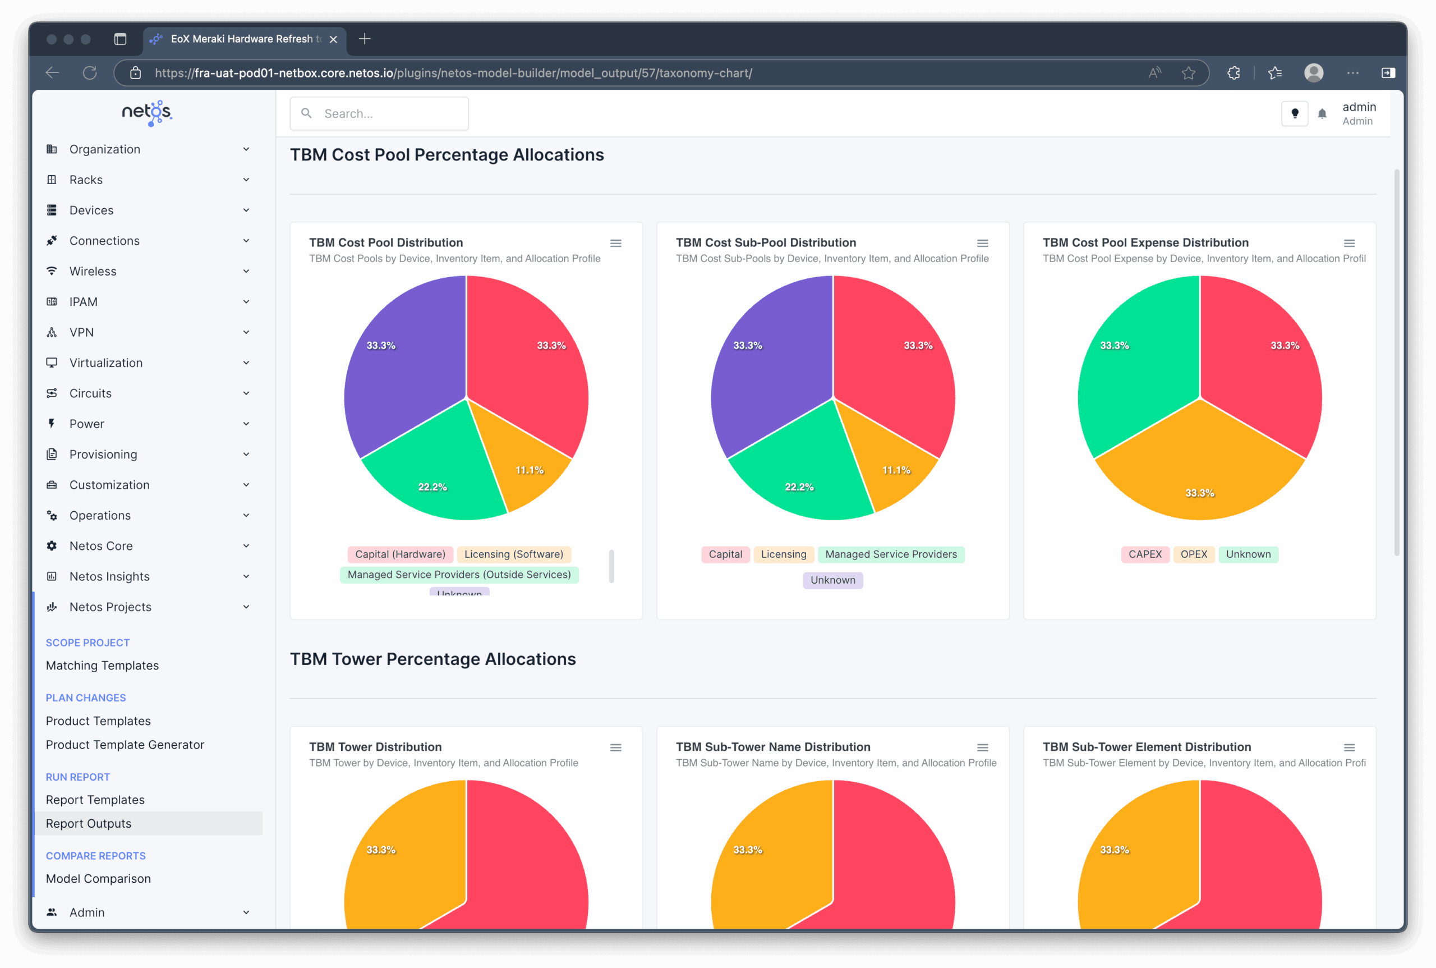Image resolution: width=1436 pixels, height=968 pixels.
Task: Toggle the browser tab actions panel
Action: coord(121,39)
